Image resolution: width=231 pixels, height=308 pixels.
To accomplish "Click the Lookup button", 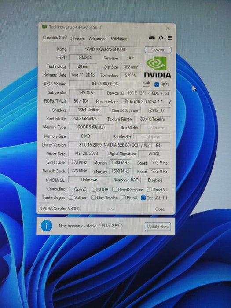I will pyautogui.click(x=158, y=50).
